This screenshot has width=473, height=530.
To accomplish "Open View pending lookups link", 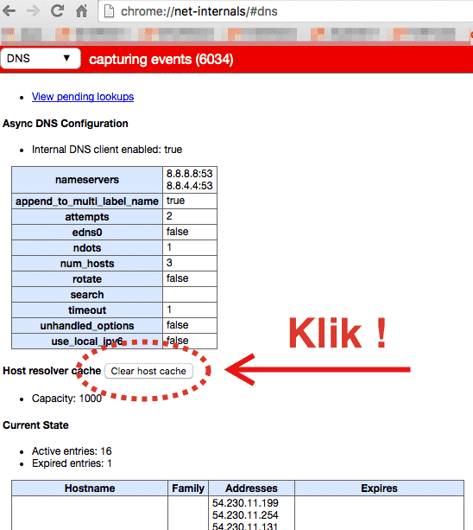I will point(83,97).
